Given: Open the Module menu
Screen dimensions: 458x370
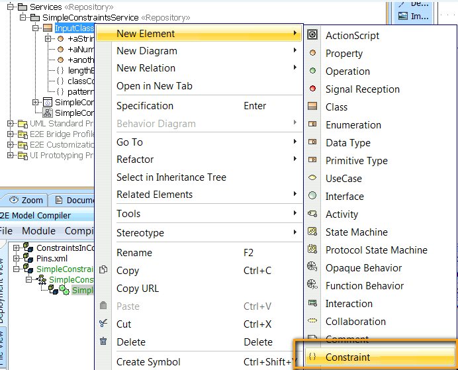Looking at the screenshot, I should (38, 231).
